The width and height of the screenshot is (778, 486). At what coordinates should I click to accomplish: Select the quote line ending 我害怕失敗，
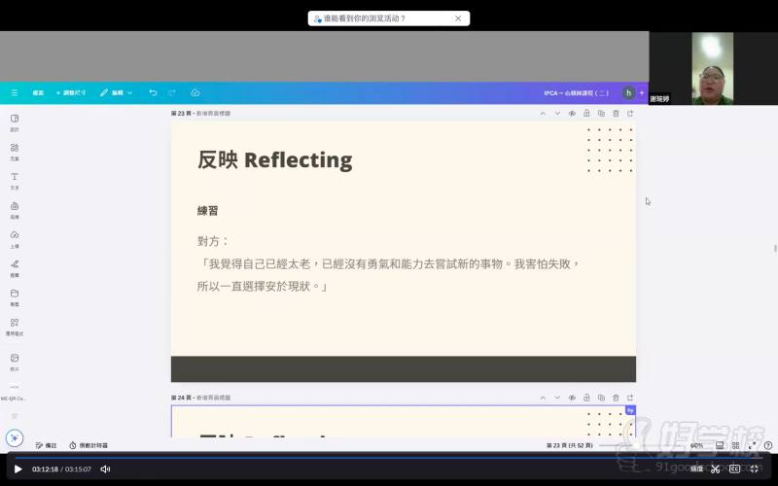[388, 263]
